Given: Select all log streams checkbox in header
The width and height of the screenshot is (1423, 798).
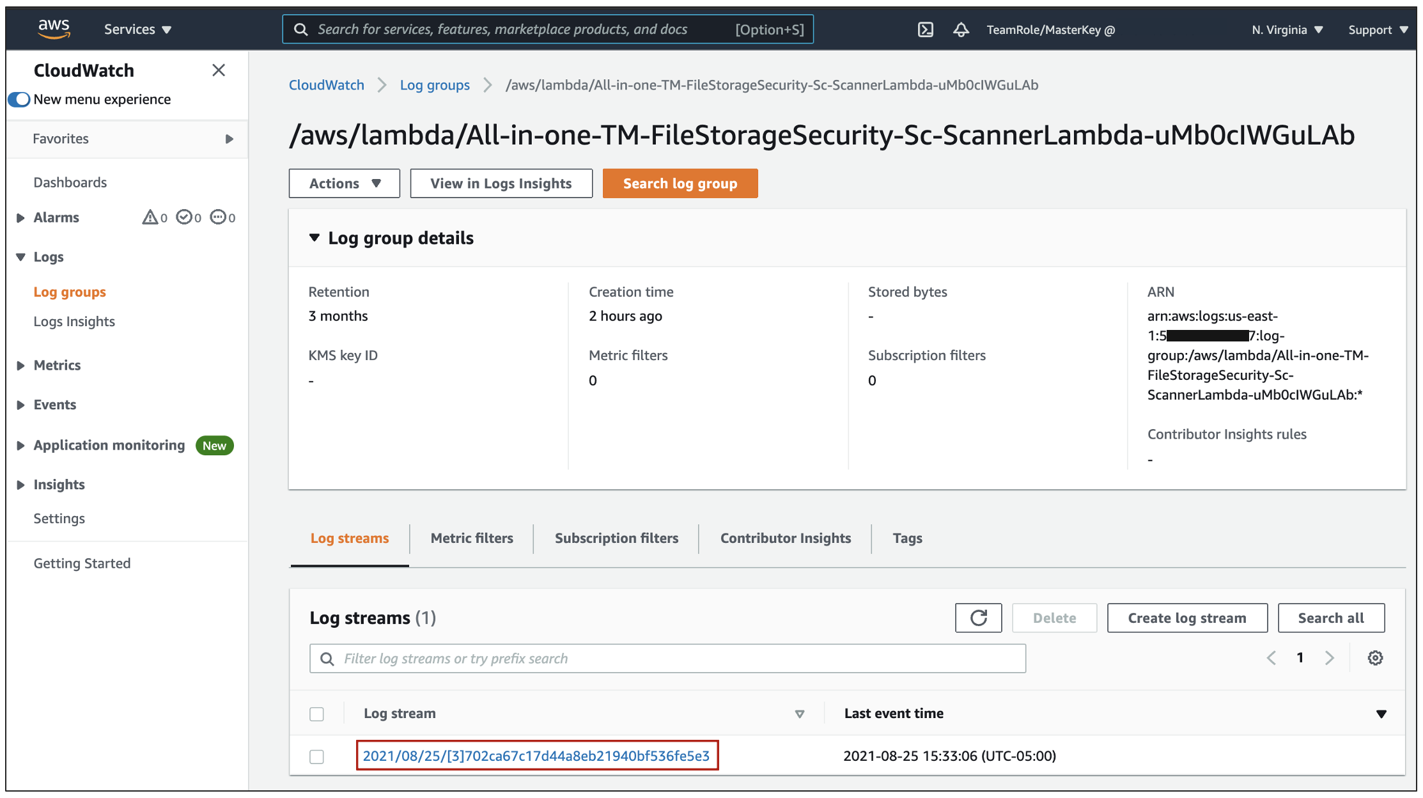Looking at the screenshot, I should coord(316,714).
